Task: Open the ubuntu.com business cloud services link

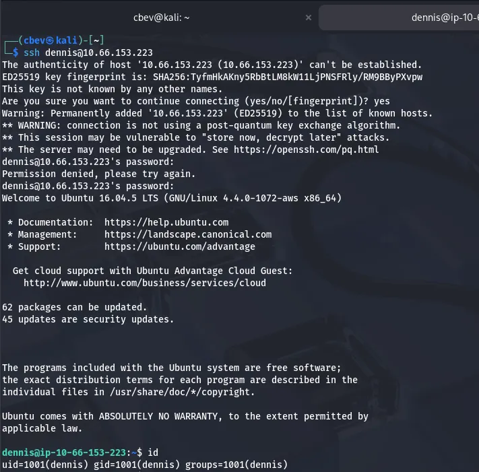Action: pos(145,283)
